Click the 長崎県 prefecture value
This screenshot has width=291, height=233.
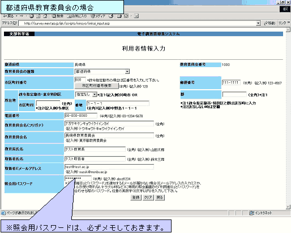[x=80, y=65]
